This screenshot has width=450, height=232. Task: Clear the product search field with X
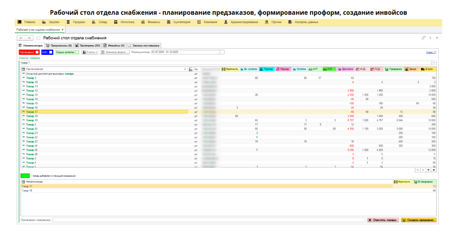[434, 63]
